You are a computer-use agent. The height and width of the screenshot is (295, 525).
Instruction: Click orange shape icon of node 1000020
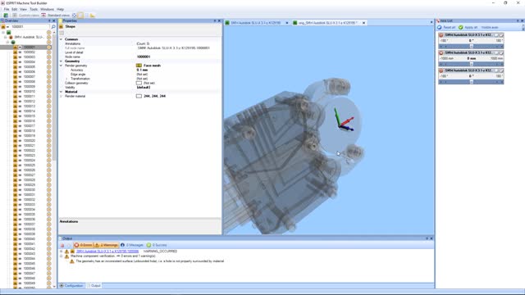click(x=15, y=141)
